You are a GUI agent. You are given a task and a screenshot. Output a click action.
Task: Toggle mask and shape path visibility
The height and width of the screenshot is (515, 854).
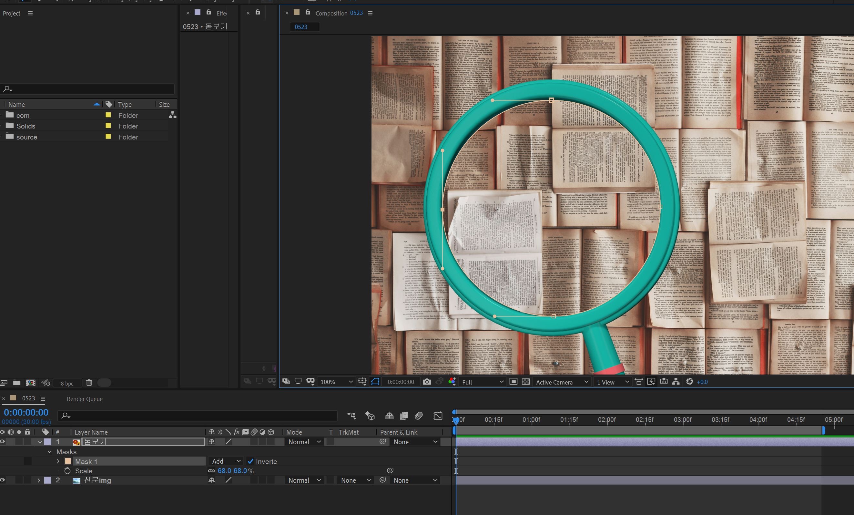tap(375, 381)
